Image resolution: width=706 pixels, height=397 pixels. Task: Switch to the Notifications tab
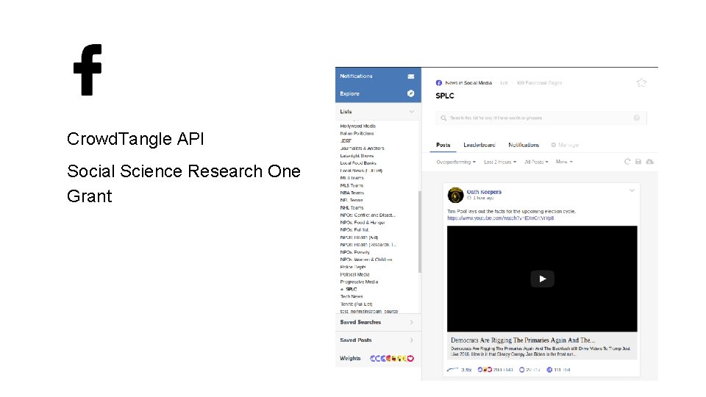coord(524,145)
